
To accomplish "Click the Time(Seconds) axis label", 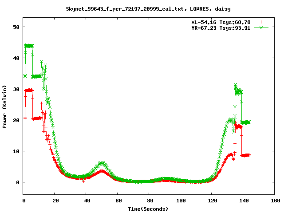I will point(148,209).
